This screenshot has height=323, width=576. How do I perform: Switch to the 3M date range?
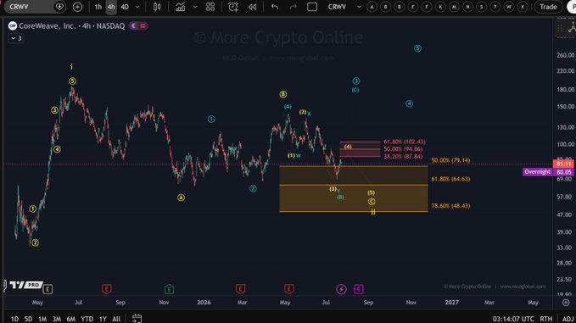(x=56, y=319)
